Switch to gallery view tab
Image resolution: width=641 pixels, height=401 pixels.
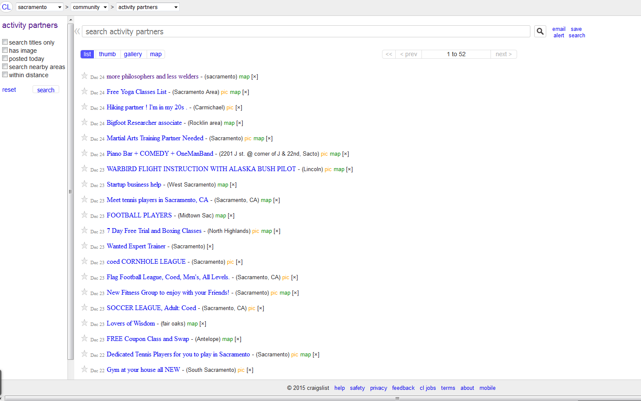click(133, 54)
